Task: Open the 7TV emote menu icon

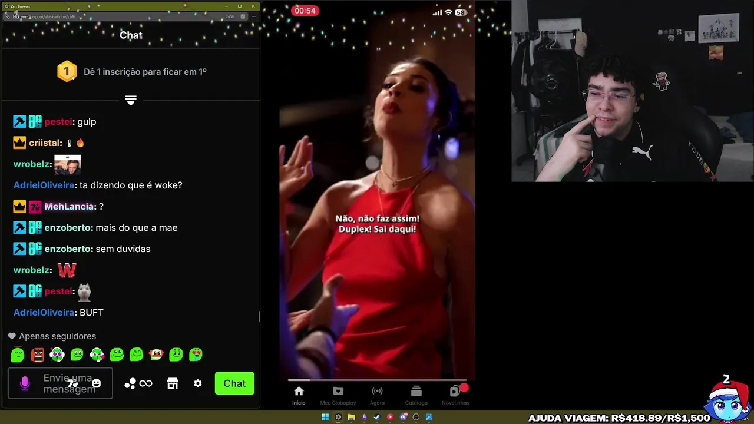Action: tap(72, 384)
